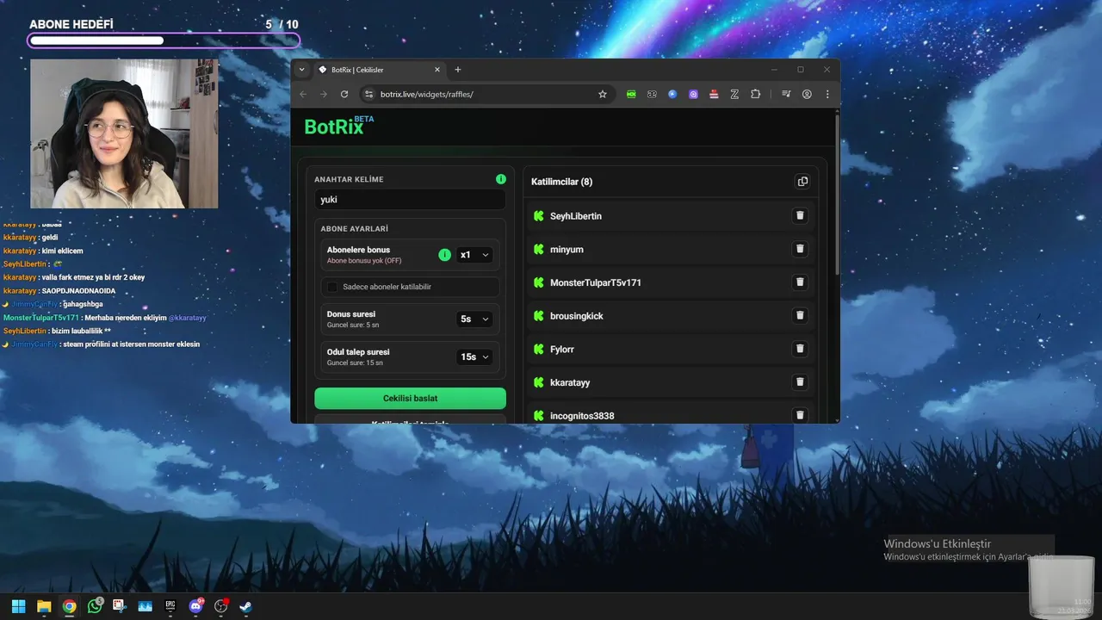
Task: Open the Donus suresi 5s dropdown
Action: pos(474,319)
